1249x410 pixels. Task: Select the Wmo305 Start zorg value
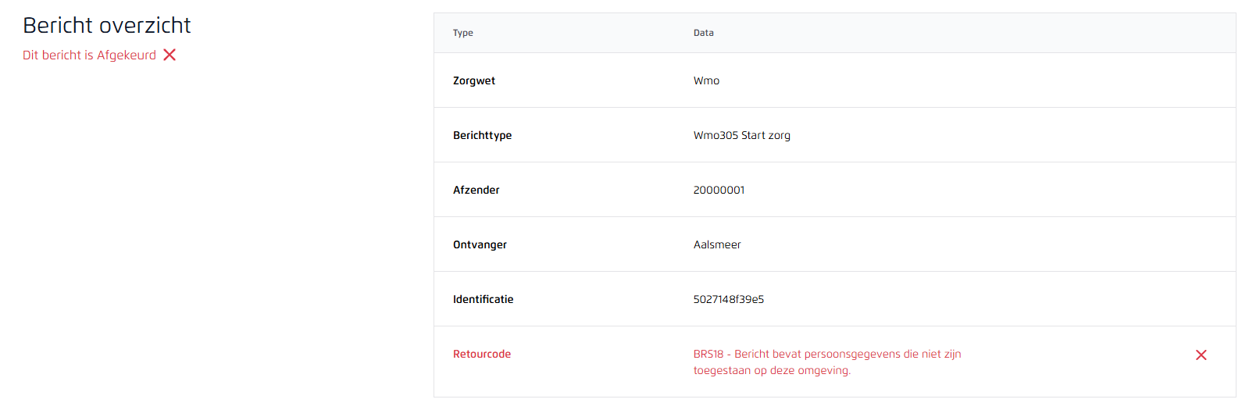click(x=741, y=135)
